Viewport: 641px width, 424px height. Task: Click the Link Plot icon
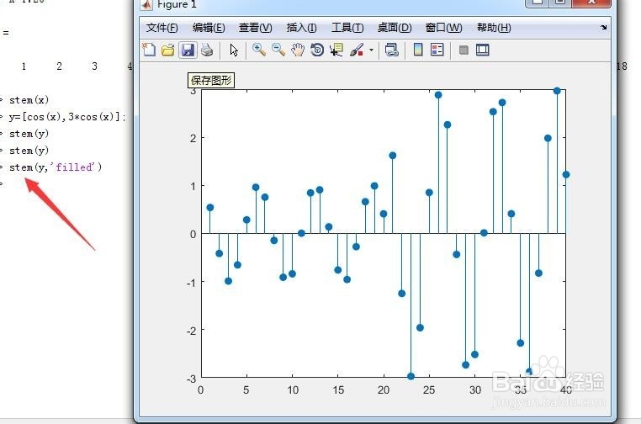392,50
